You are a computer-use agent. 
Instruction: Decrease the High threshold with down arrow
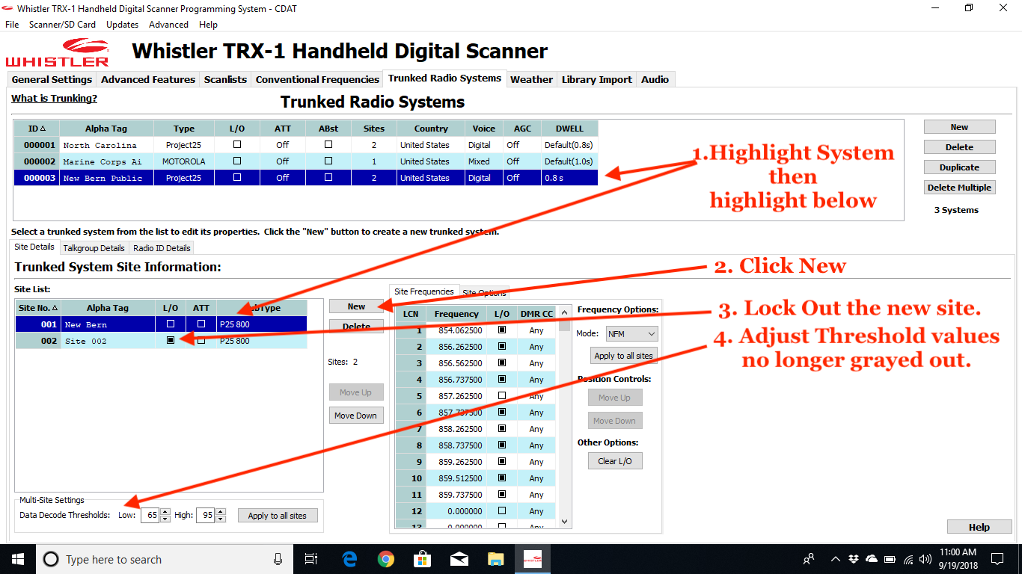pyautogui.click(x=221, y=519)
